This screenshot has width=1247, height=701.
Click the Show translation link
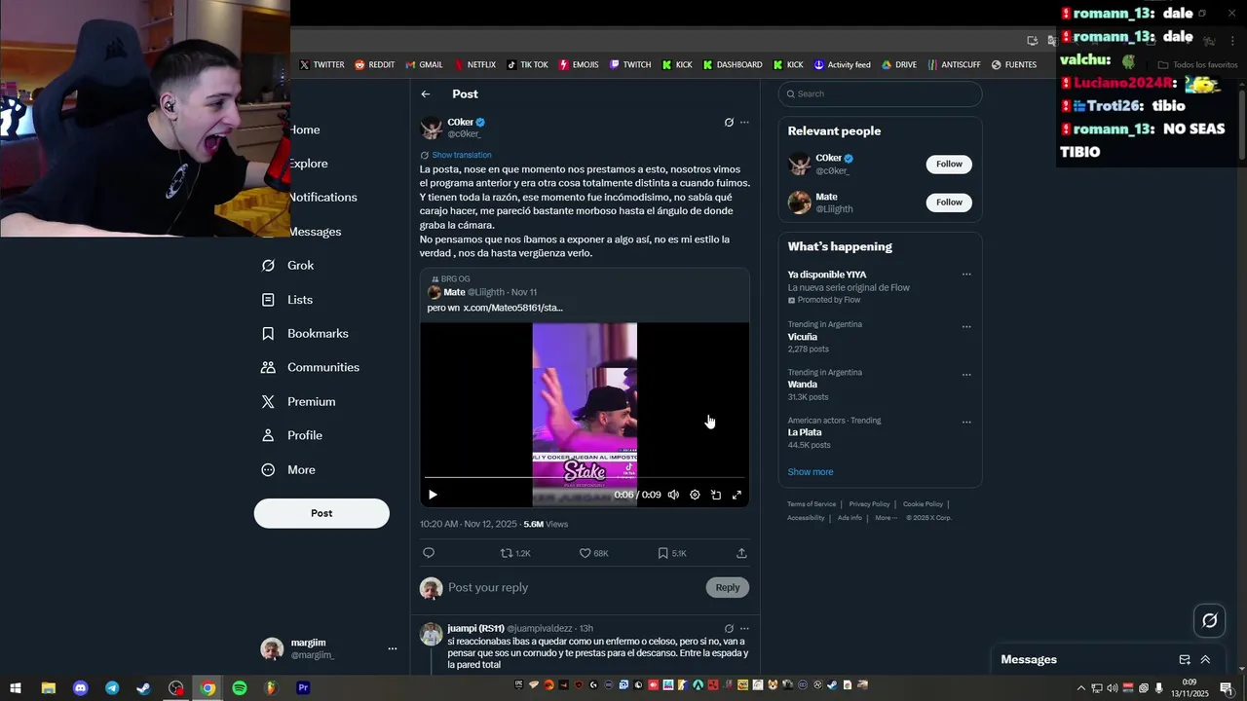(x=462, y=155)
